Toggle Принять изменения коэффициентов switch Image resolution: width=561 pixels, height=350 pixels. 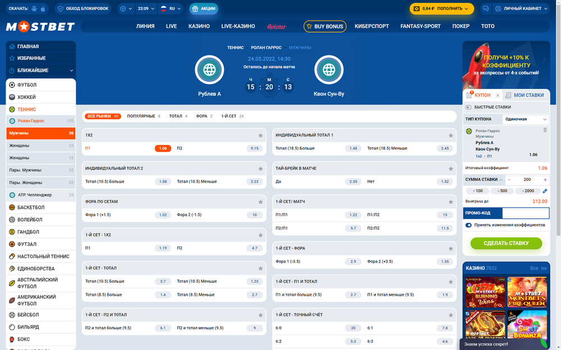click(468, 225)
